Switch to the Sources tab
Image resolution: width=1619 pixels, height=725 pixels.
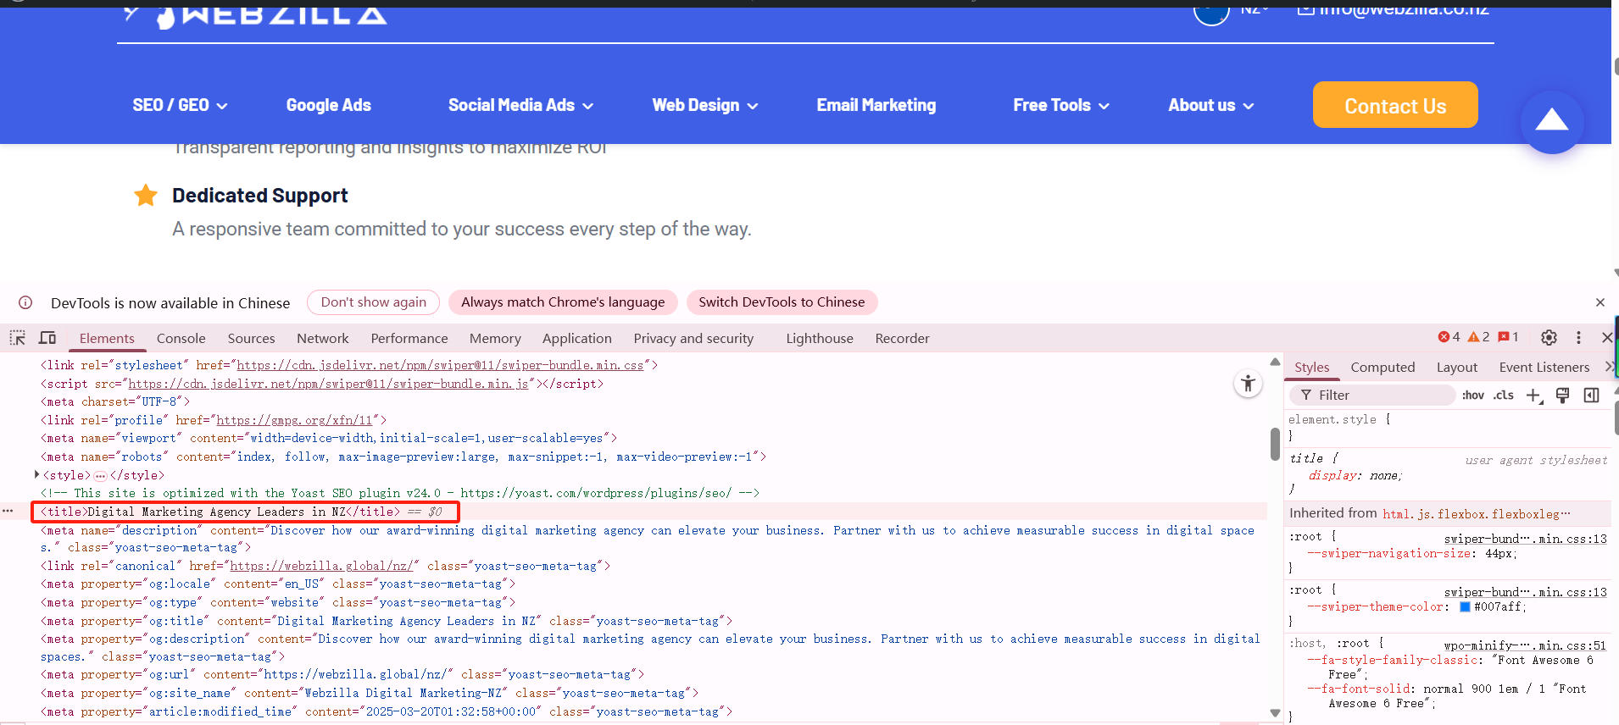(x=251, y=338)
